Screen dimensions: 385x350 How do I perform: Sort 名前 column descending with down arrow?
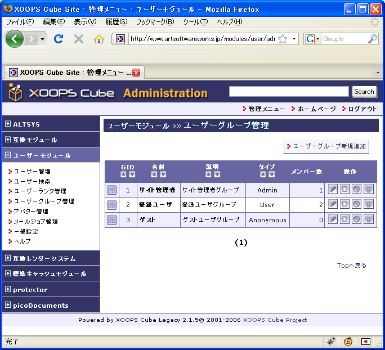pyautogui.click(x=163, y=174)
